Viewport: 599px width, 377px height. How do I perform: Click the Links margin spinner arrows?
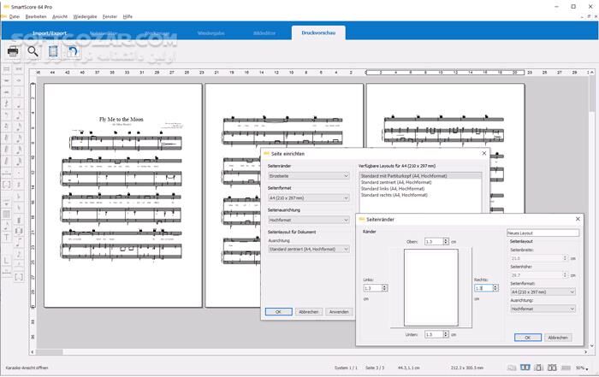tap(385, 288)
